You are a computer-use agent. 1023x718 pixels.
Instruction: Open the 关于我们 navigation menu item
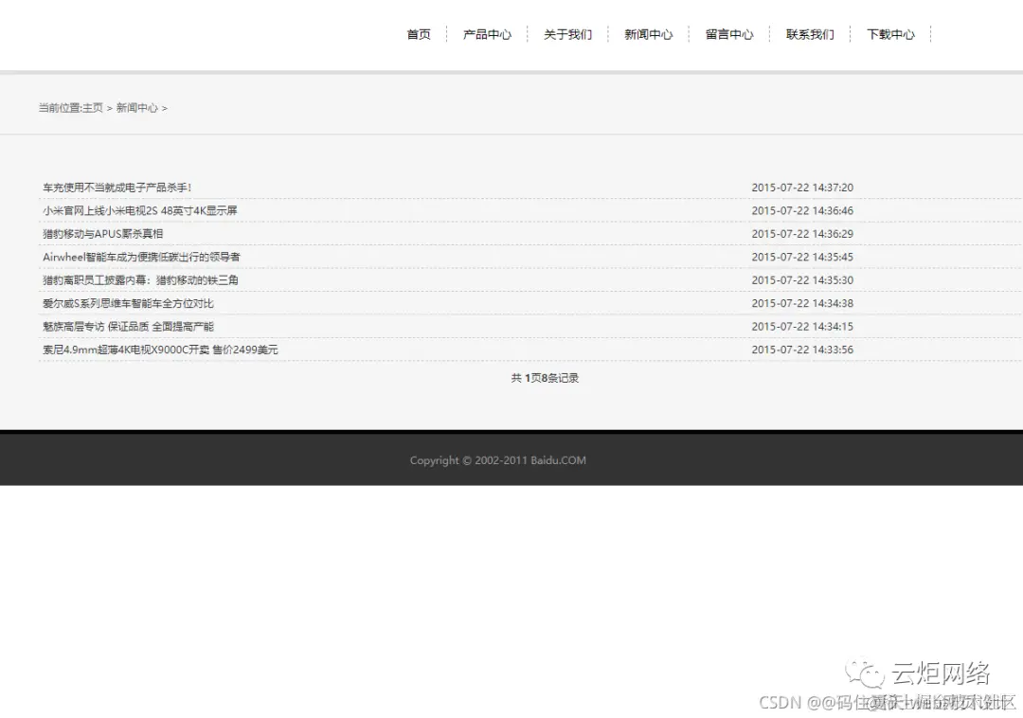pos(567,34)
